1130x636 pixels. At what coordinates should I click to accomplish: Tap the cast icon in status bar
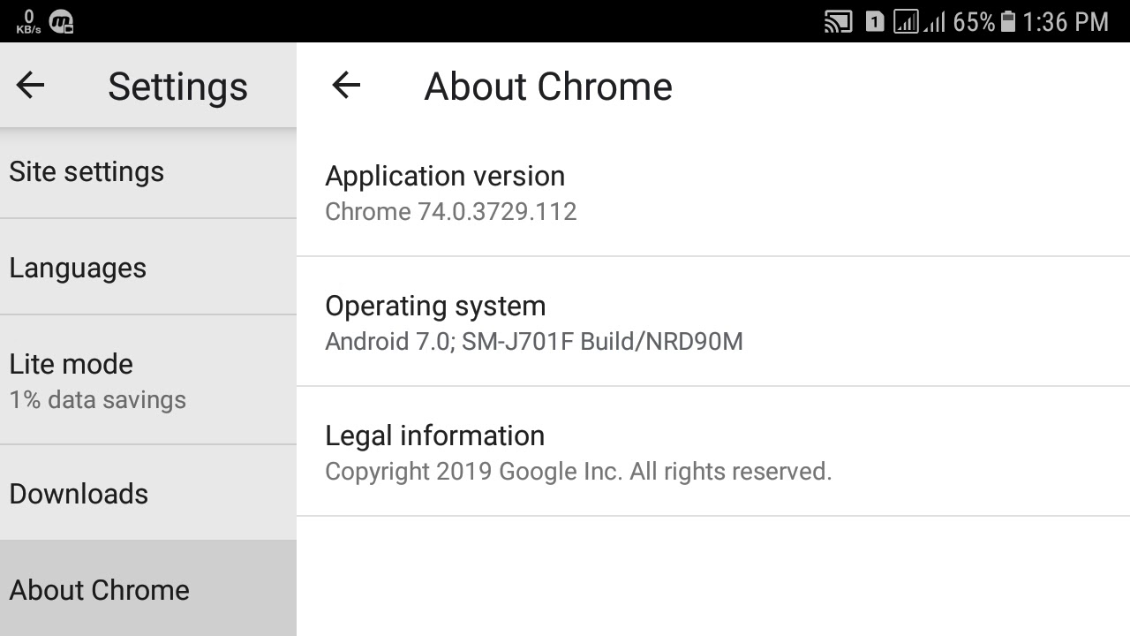(838, 21)
